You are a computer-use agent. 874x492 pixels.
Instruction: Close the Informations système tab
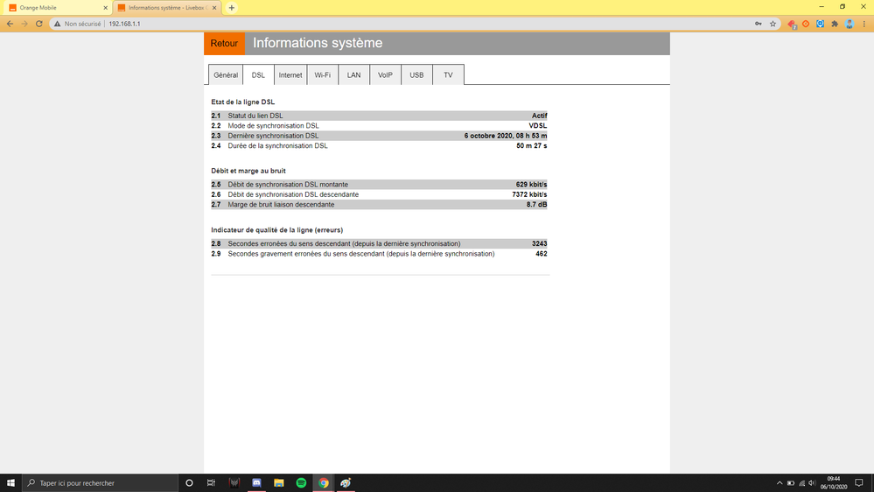point(214,8)
